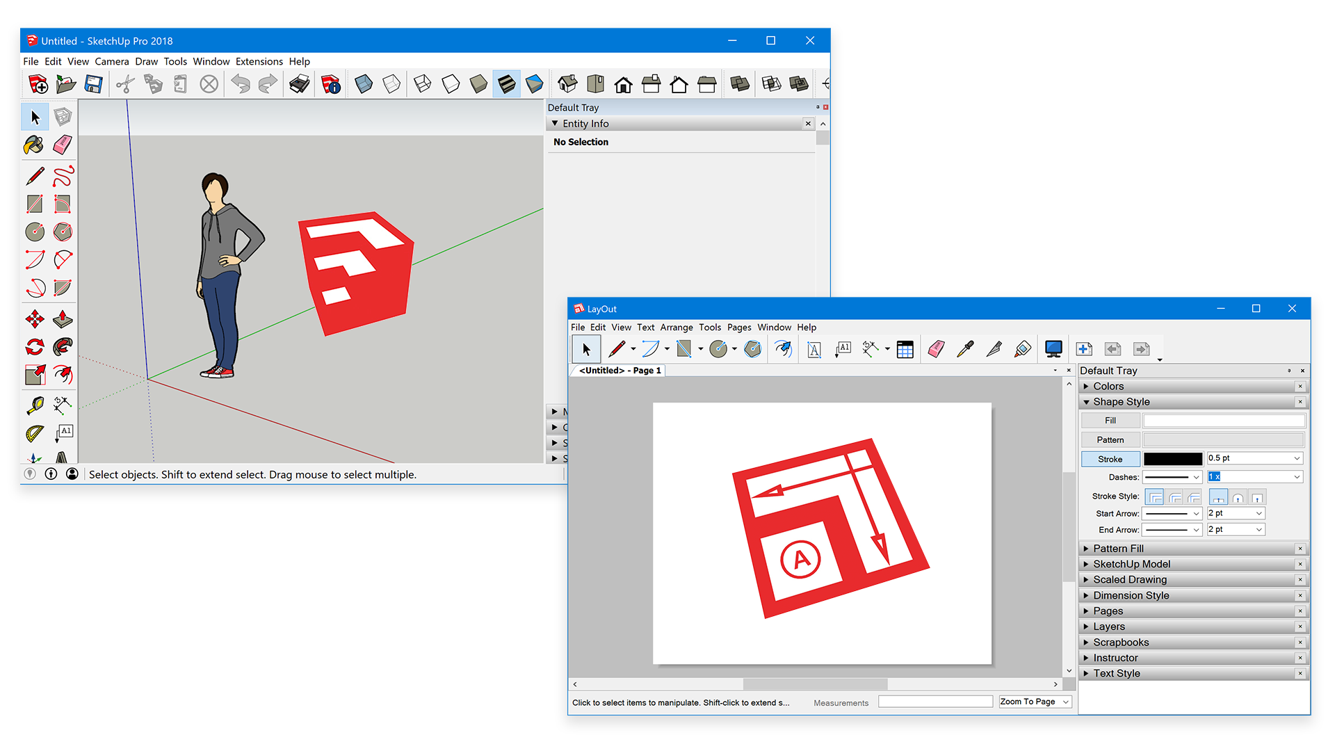Click the black stroke color swatch
1335x751 pixels.
(x=1172, y=459)
